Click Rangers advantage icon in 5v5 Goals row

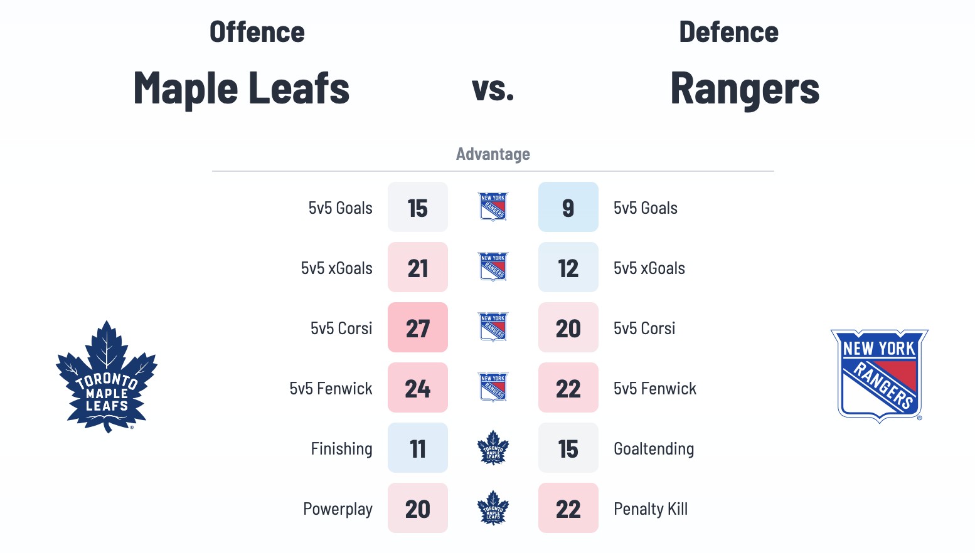[x=493, y=207]
